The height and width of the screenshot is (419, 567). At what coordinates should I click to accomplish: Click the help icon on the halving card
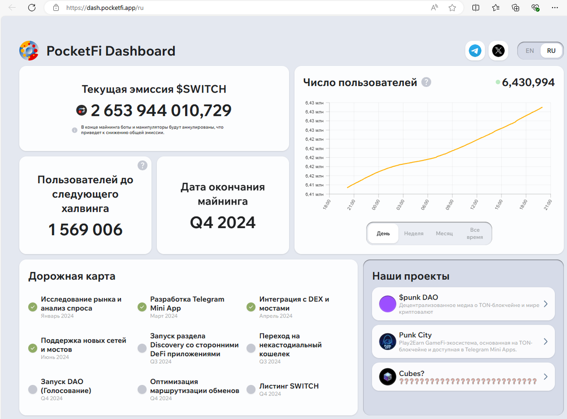click(143, 165)
